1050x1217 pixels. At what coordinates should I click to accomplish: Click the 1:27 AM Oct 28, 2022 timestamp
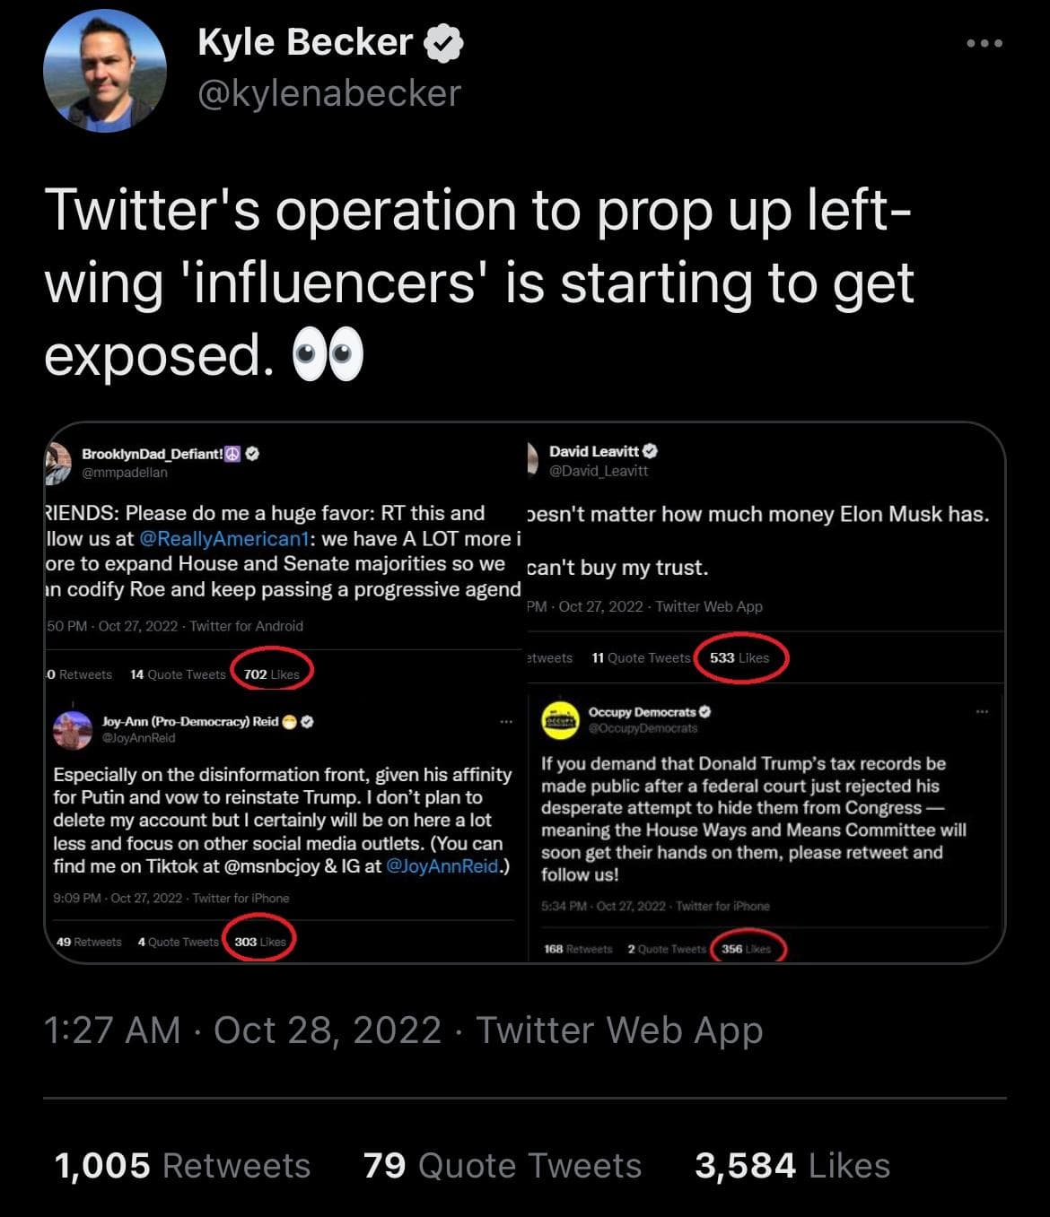242,1030
